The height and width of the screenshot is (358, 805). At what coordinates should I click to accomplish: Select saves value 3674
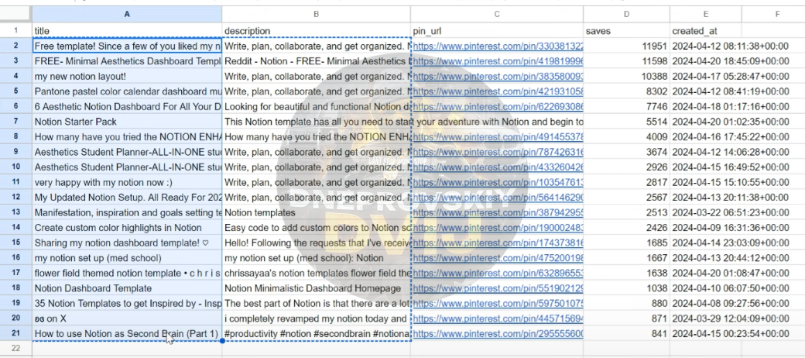point(626,152)
